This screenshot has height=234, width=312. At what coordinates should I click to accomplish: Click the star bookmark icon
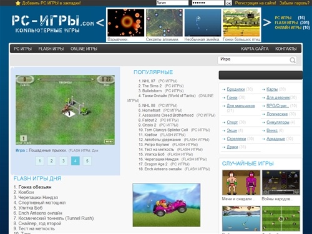point(18,3)
